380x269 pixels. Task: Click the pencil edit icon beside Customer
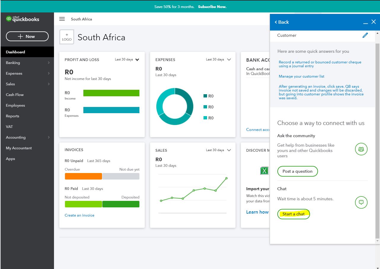click(365, 35)
